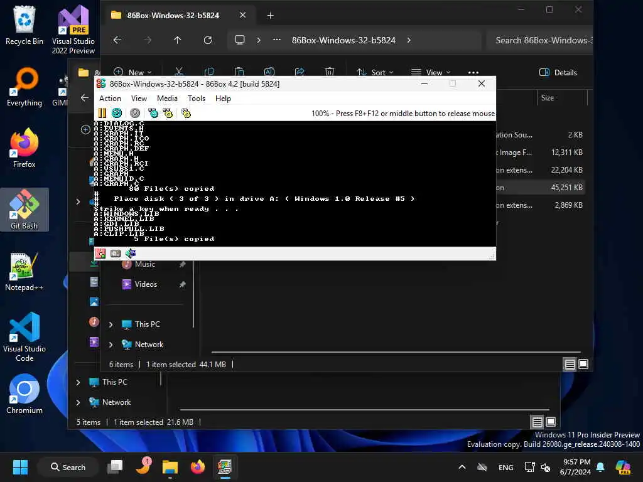This screenshot has width=643, height=482.
Task: Click the taskbar Search box
Action: click(x=68, y=467)
